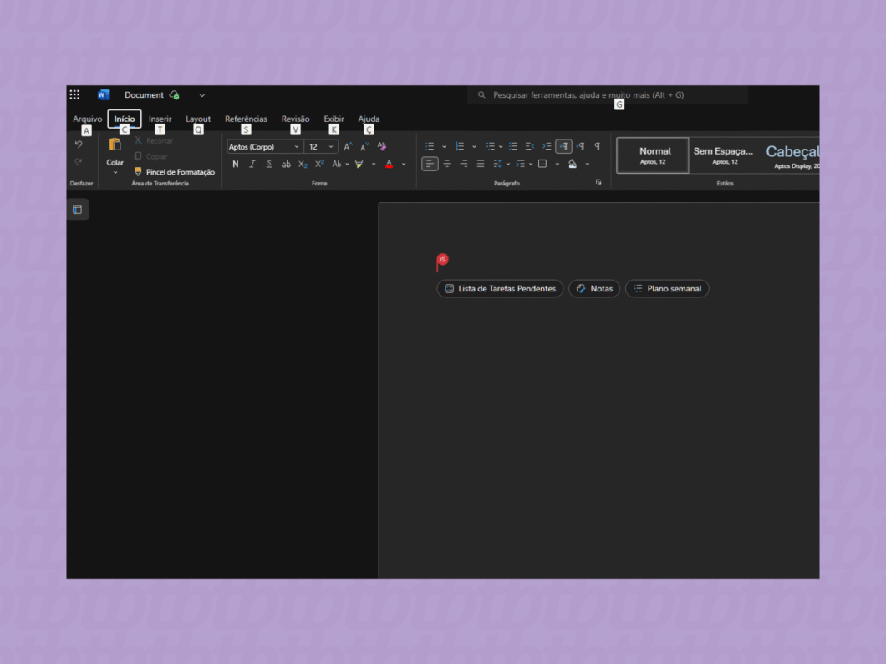The height and width of the screenshot is (664, 886).
Task: Select the Sem Espaça... style thumbnail
Action: coord(724,155)
